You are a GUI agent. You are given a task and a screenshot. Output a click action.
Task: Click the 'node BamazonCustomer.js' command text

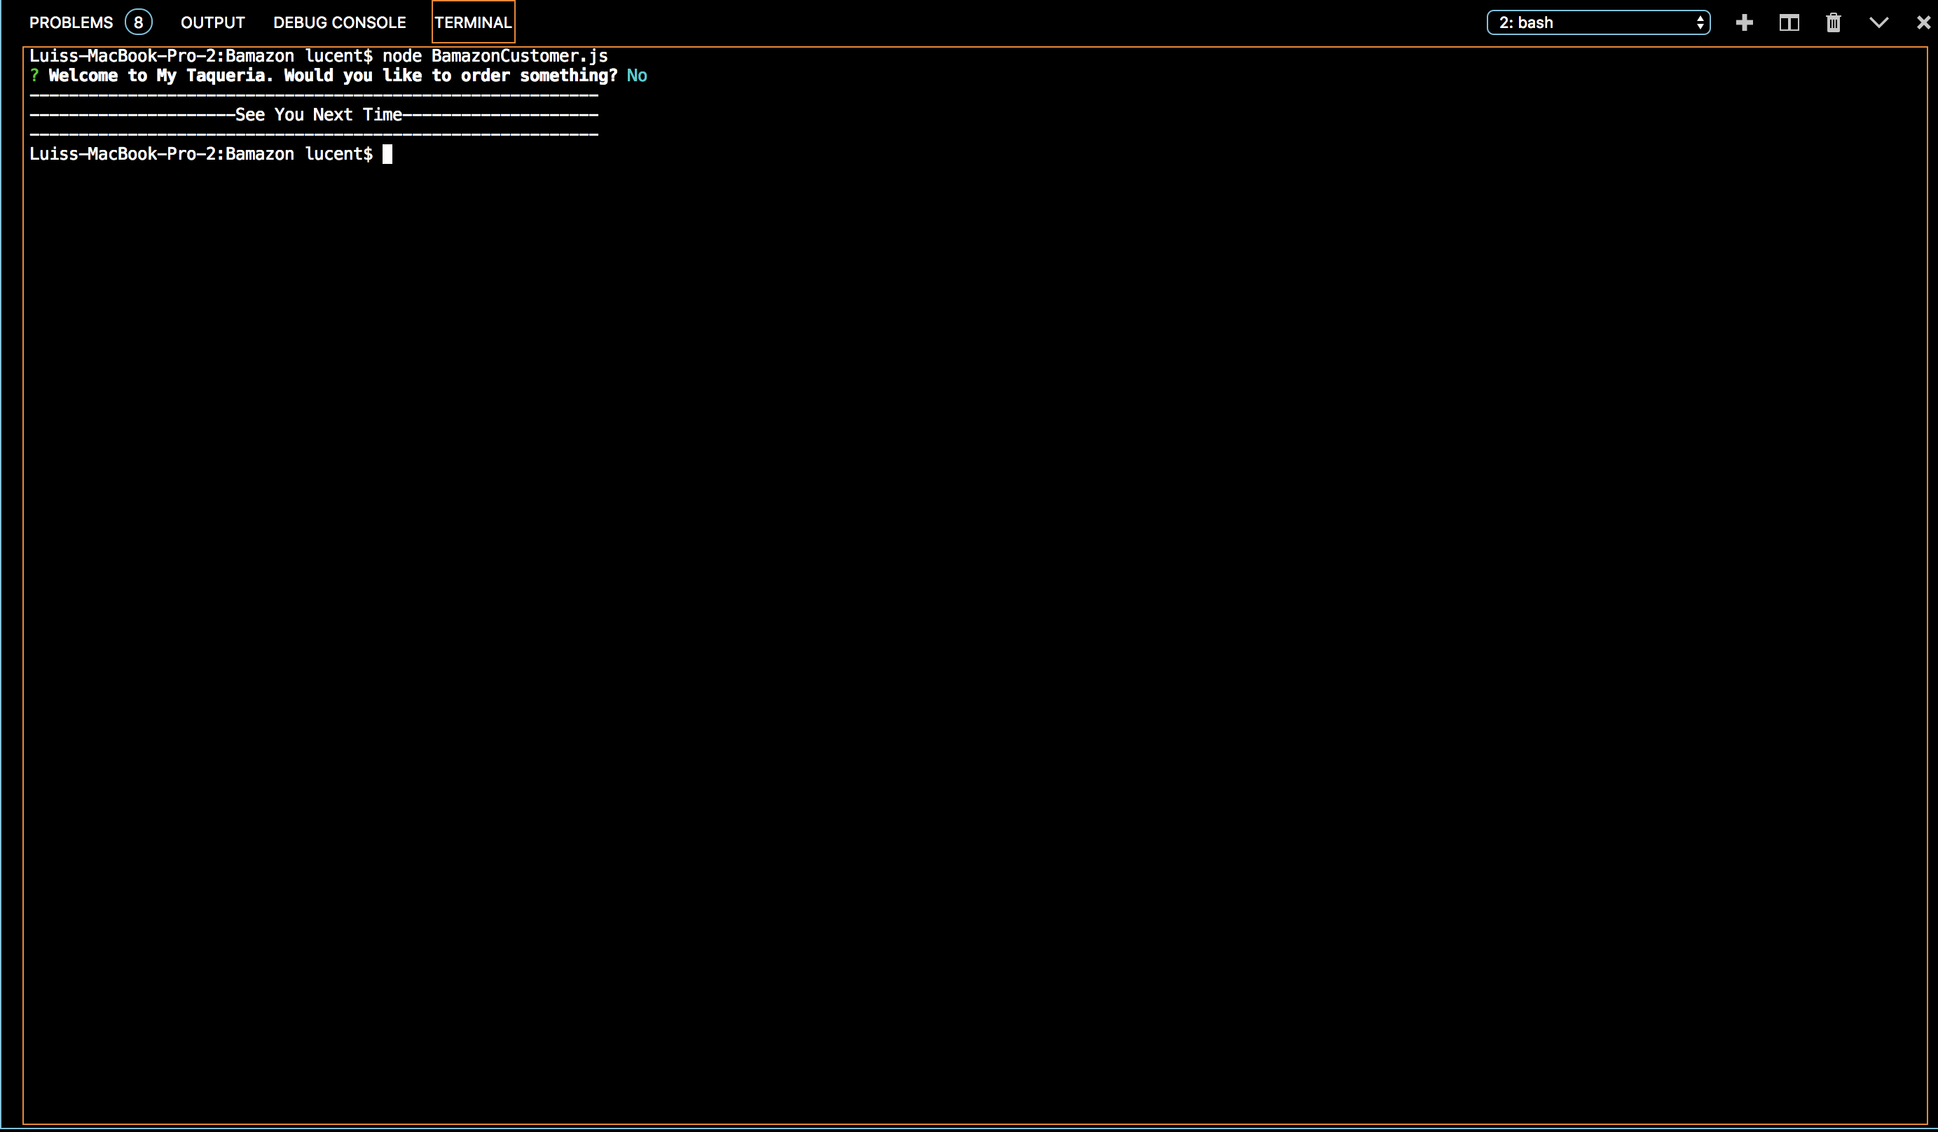coord(495,56)
